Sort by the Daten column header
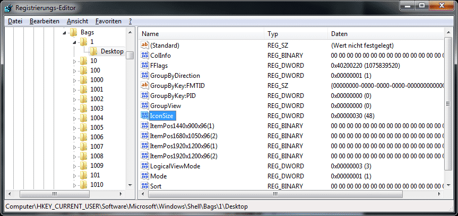The image size is (458, 216). (386, 34)
